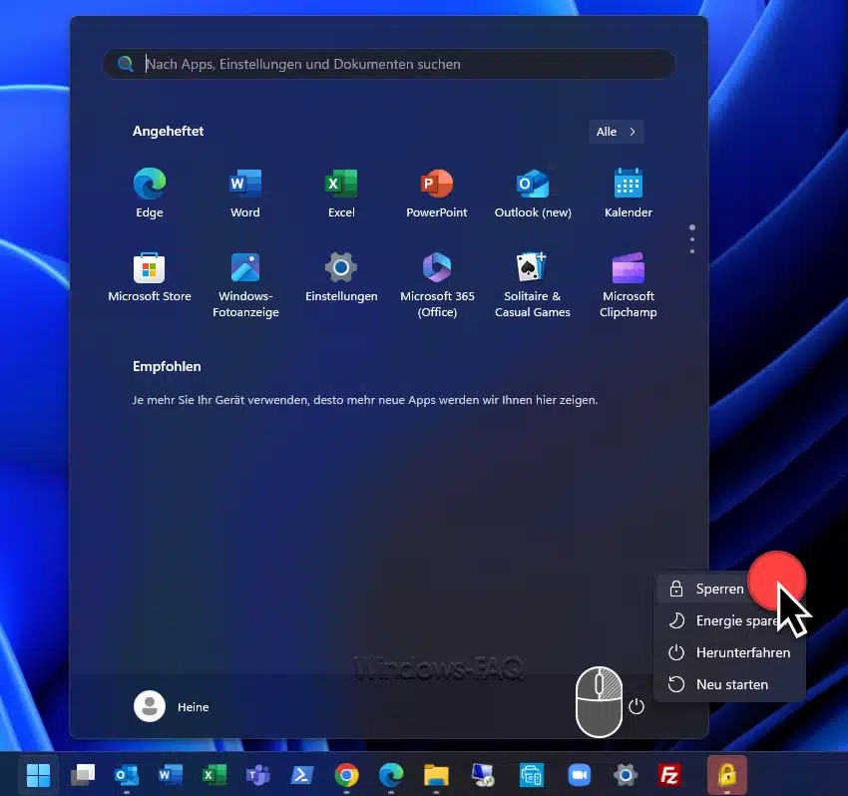Click the power button in Start menu

[636, 706]
